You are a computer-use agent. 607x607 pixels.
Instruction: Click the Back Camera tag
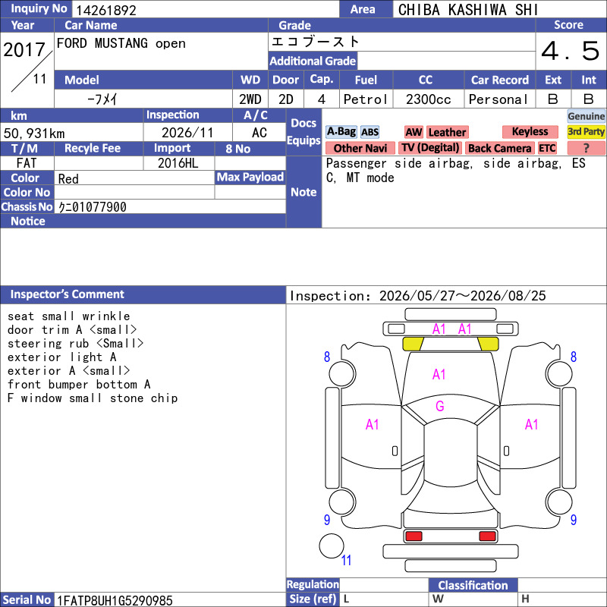(x=499, y=148)
